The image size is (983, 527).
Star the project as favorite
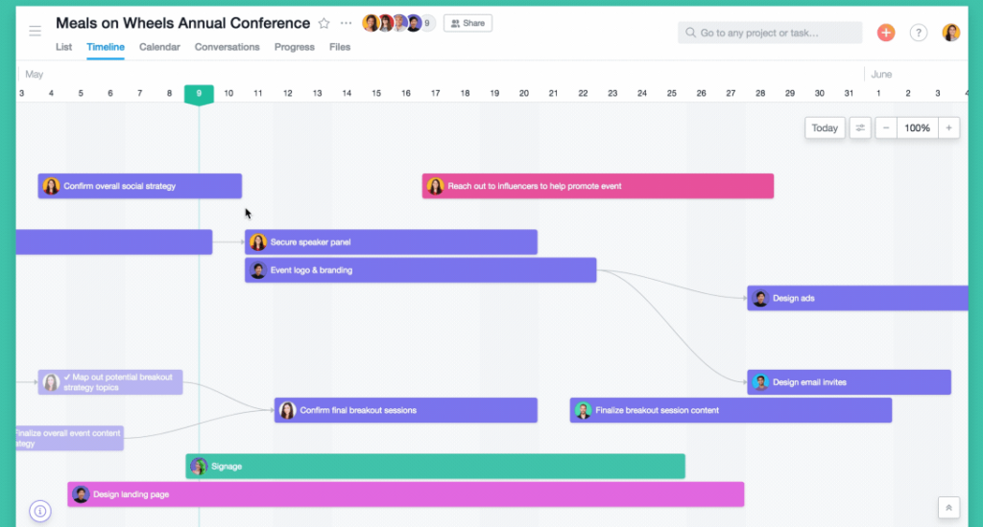coord(324,23)
